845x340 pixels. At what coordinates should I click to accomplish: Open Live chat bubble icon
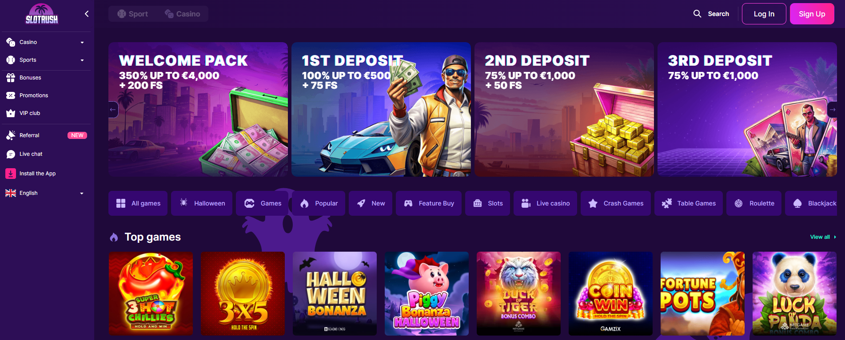point(11,154)
